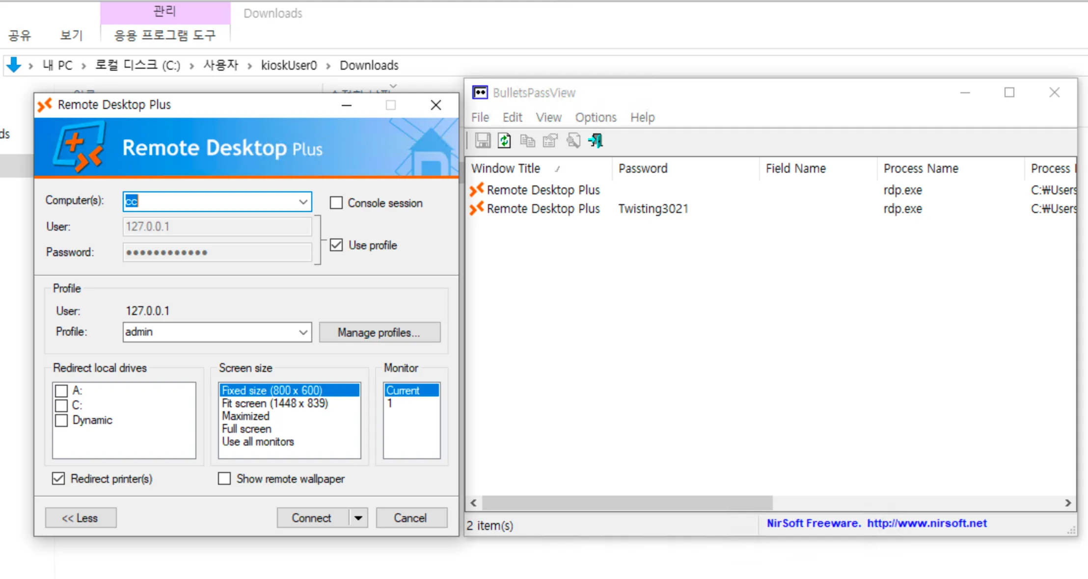Sort by the Password column header
This screenshot has width=1088, height=579.
(x=686, y=169)
